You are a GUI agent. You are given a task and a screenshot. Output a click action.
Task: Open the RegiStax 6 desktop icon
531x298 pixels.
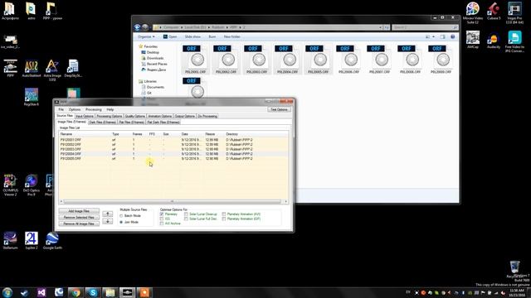[x=32, y=96]
